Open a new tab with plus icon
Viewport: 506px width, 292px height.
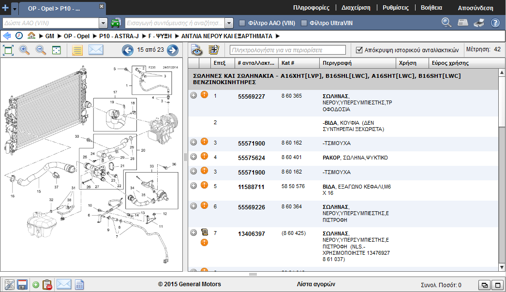coord(5,8)
